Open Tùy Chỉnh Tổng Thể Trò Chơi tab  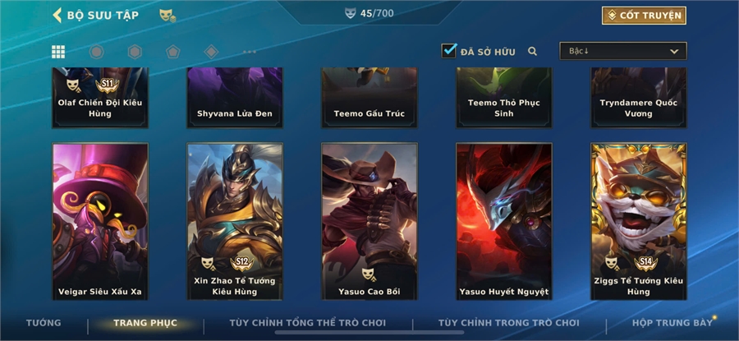coord(307,323)
